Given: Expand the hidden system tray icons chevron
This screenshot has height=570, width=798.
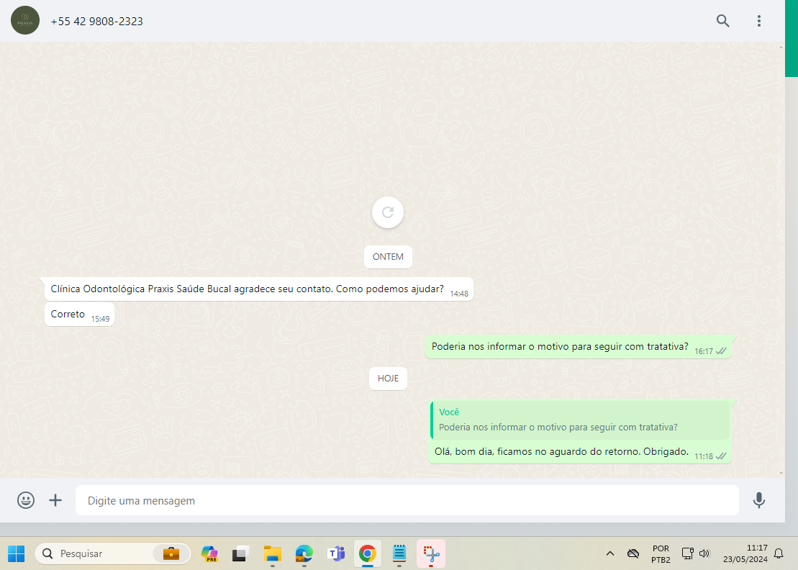Looking at the screenshot, I should 610,553.
